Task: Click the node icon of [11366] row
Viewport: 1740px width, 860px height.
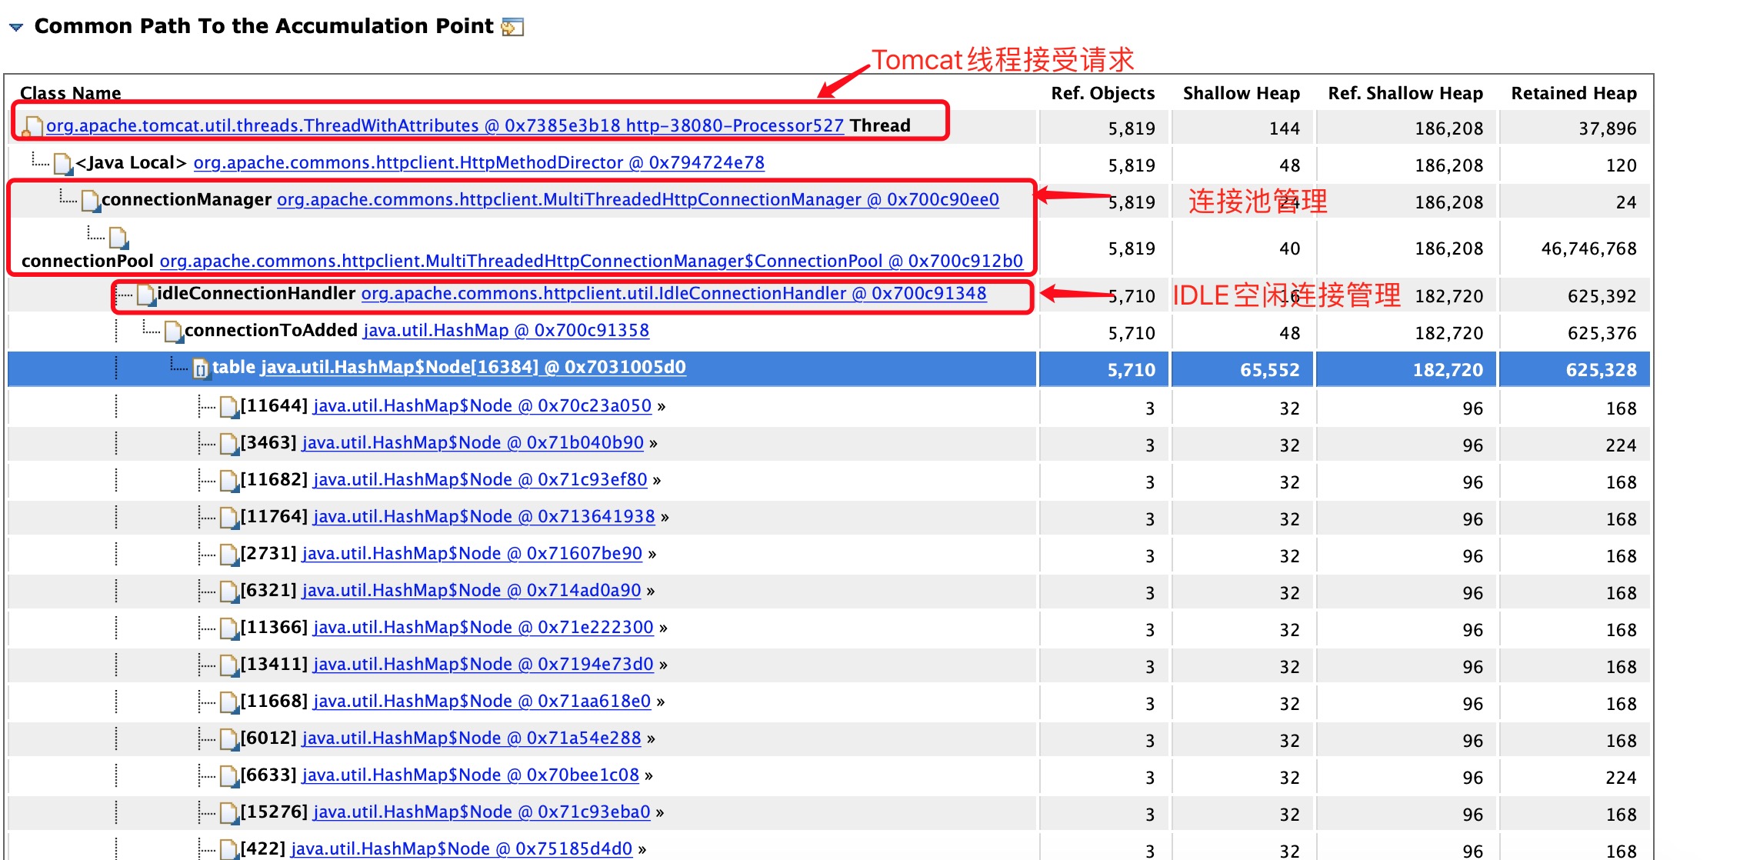Action: [229, 628]
